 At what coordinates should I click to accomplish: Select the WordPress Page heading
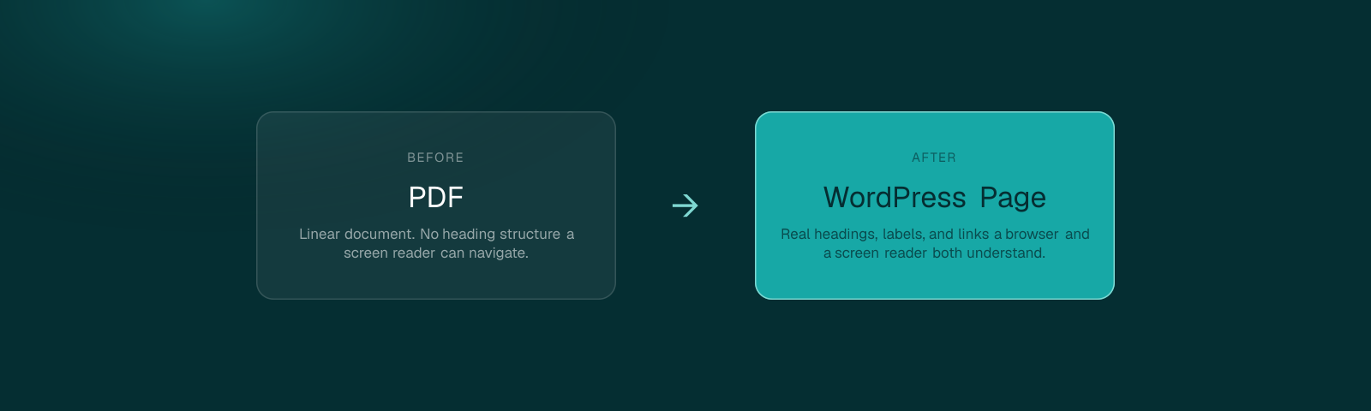pyautogui.click(x=935, y=198)
